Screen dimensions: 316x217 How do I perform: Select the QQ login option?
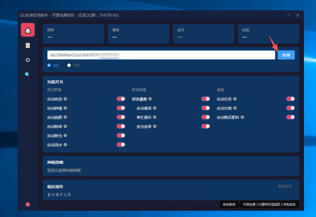click(x=49, y=65)
